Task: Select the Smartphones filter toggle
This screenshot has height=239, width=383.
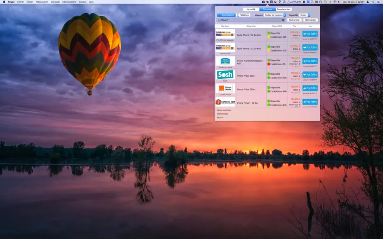Action: [x=226, y=15]
